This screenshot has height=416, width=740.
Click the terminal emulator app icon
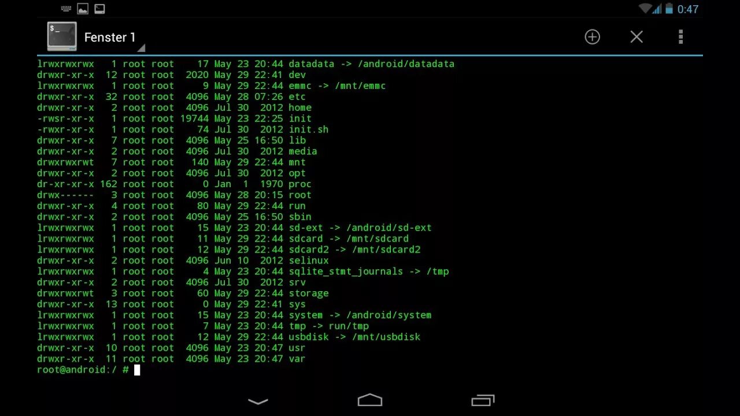(62, 36)
